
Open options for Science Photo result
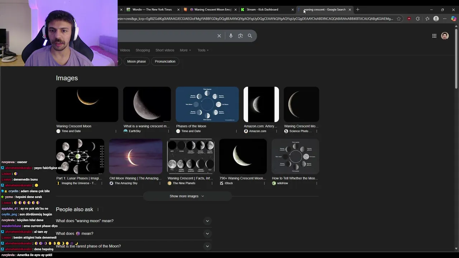tap(317, 131)
